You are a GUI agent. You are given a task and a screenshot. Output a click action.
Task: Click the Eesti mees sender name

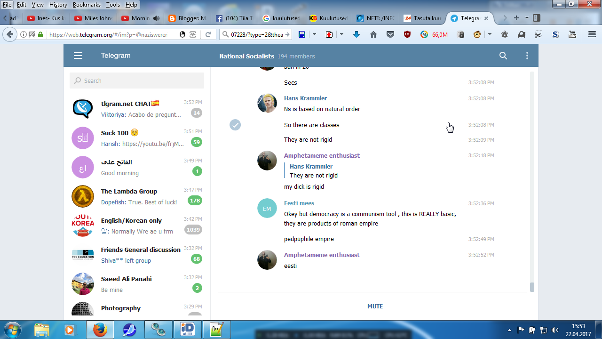[x=299, y=203]
